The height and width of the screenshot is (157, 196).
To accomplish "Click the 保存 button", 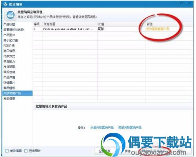I will pos(128,151).
